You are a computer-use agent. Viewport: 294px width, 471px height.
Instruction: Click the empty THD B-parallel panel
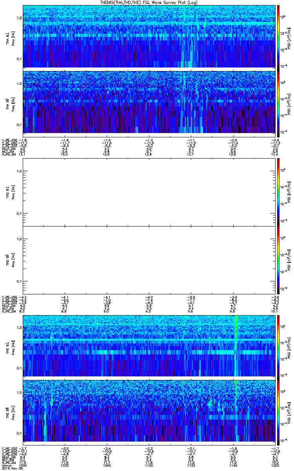149,260
